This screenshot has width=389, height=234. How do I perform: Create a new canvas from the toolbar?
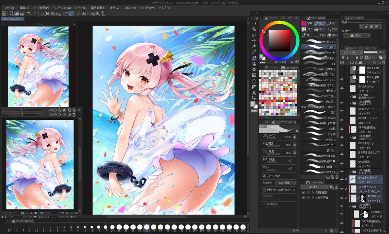click(11, 14)
